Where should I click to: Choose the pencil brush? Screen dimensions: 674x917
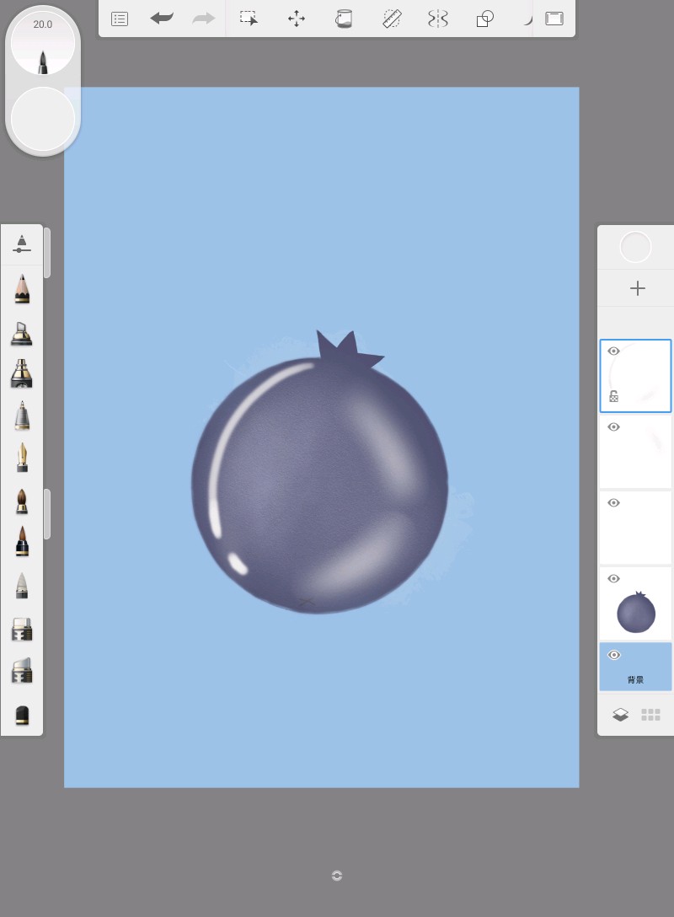pos(22,289)
